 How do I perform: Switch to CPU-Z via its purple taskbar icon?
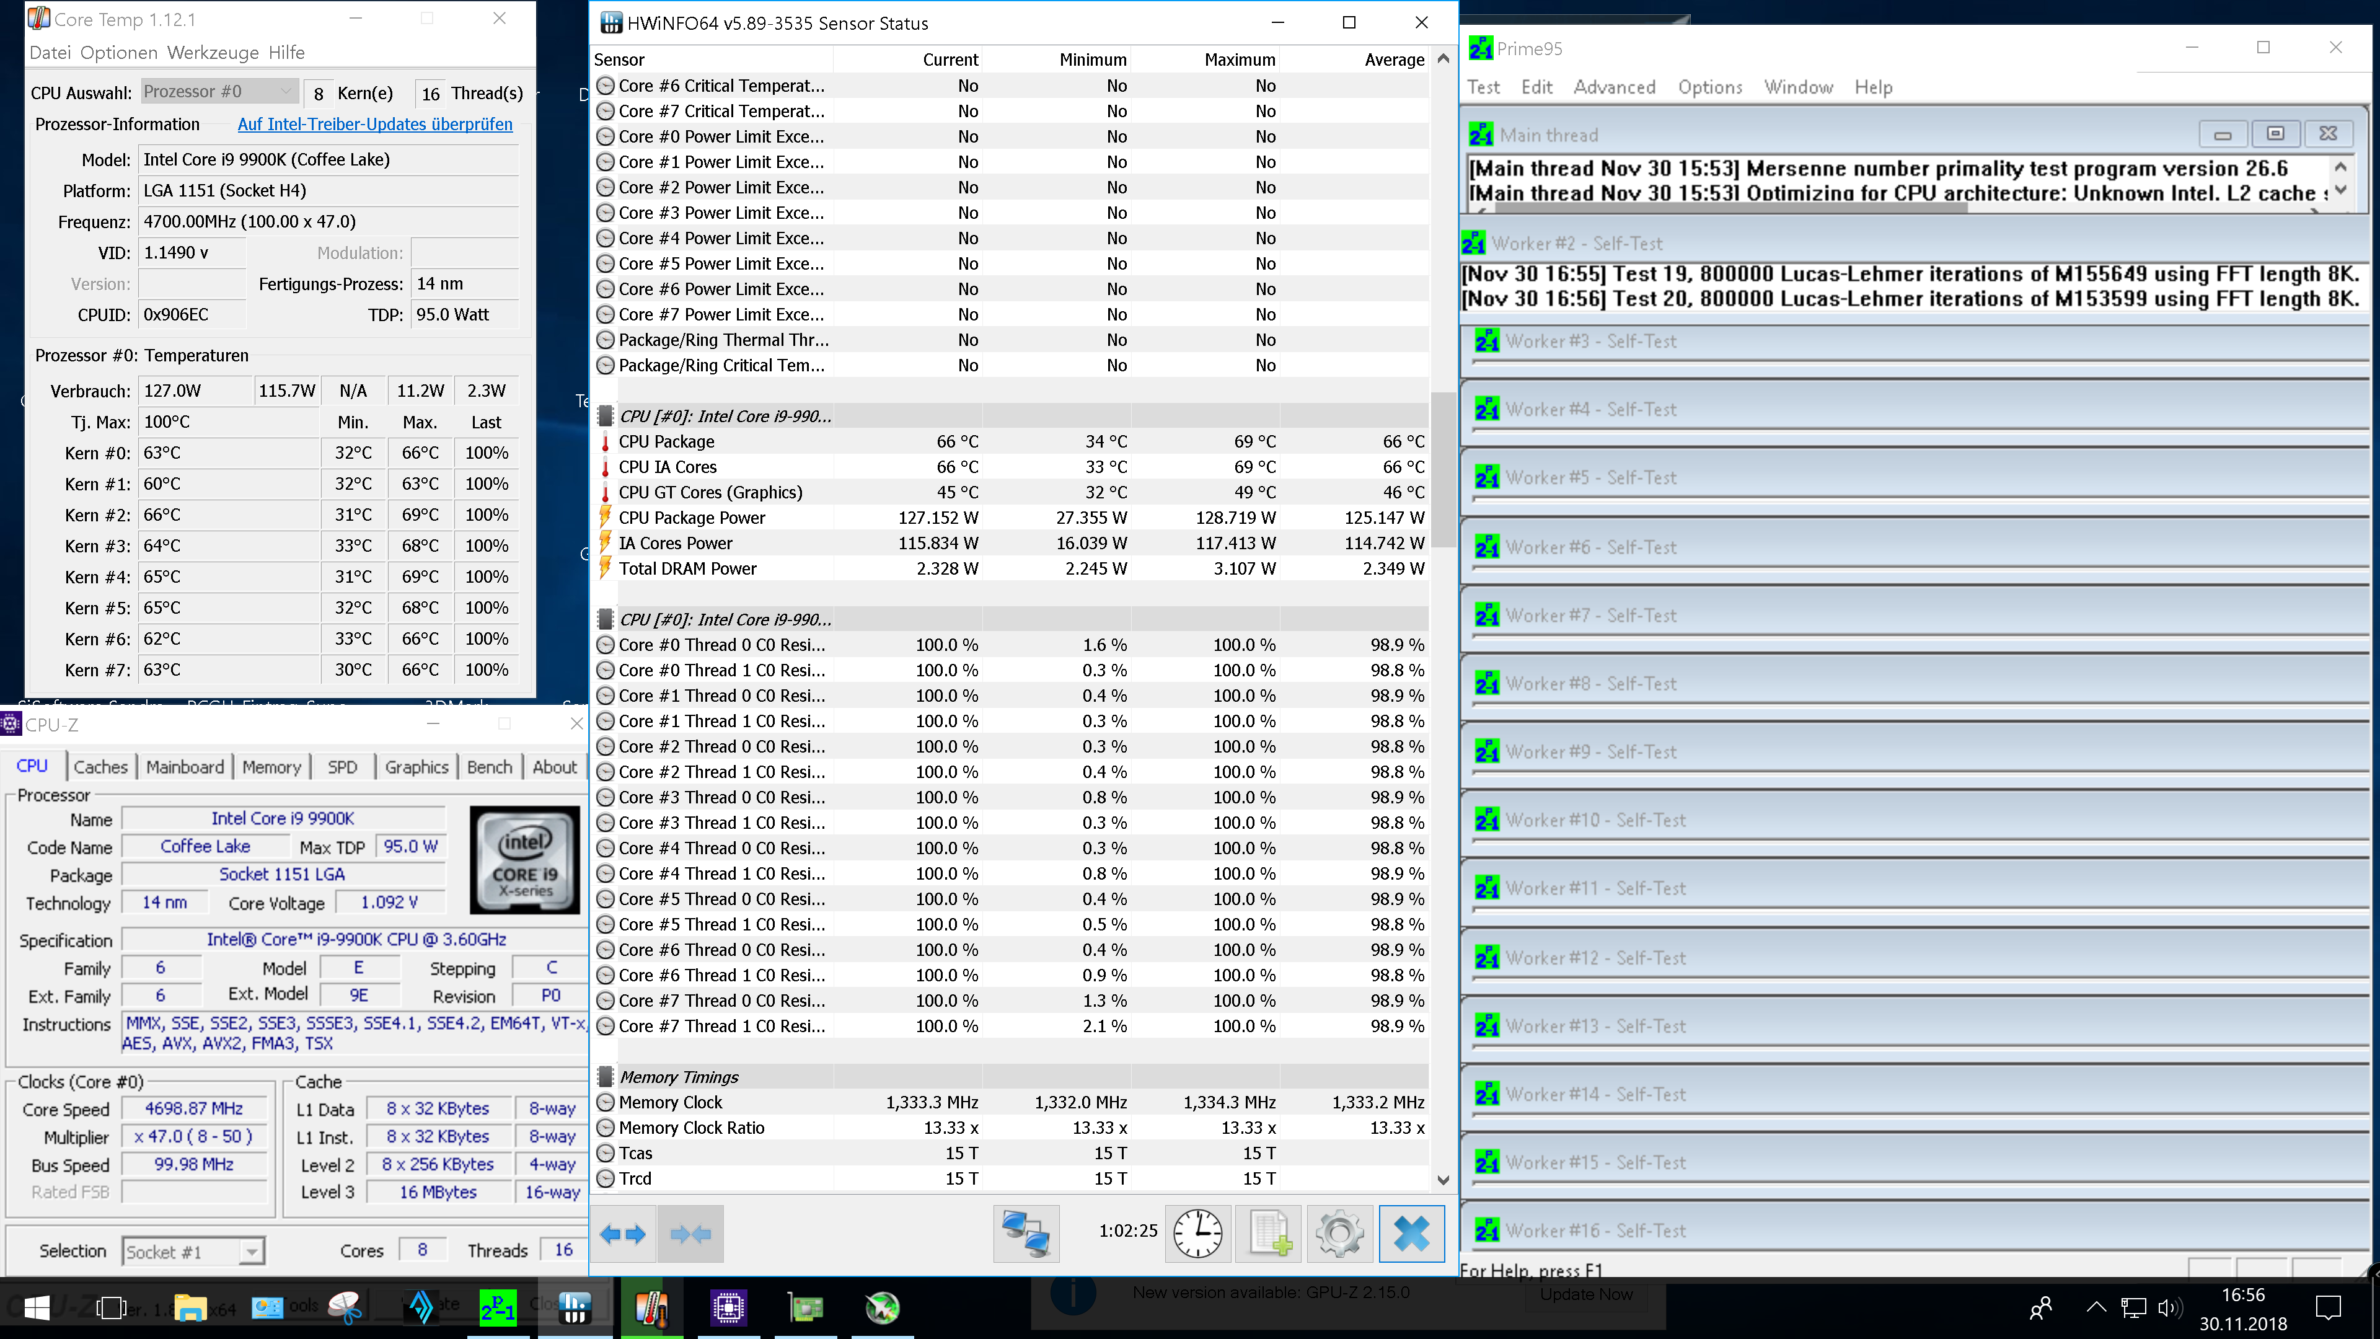click(728, 1307)
